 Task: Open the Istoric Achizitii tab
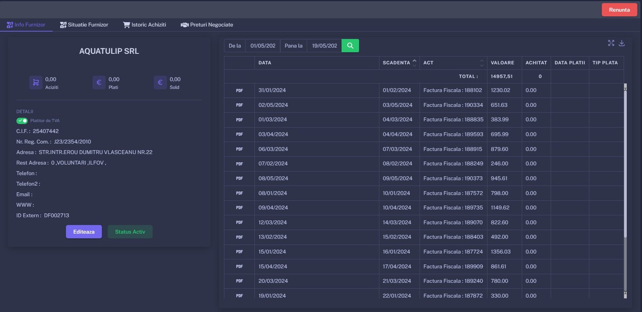[x=144, y=25]
